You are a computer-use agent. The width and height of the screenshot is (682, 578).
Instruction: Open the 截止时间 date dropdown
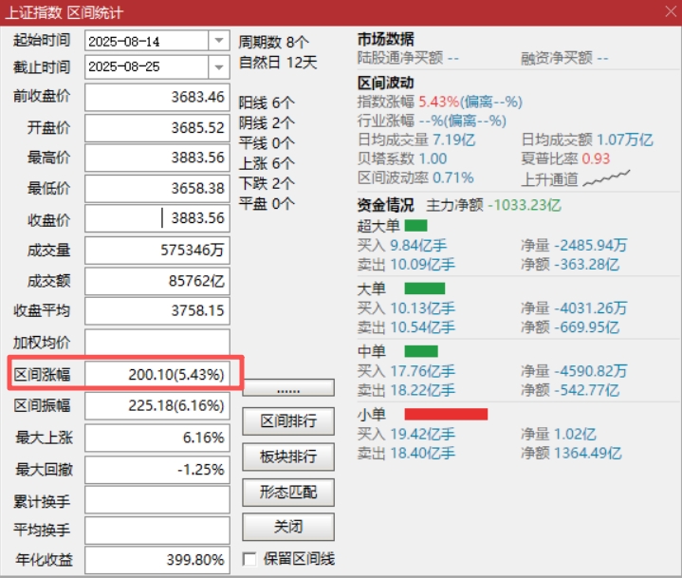tap(219, 67)
